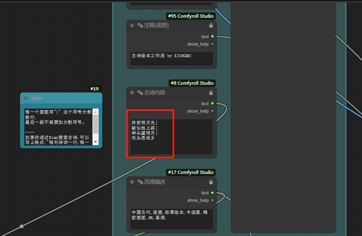
Task: Collapse the Note node via its dot
Action: [x=26, y=98]
